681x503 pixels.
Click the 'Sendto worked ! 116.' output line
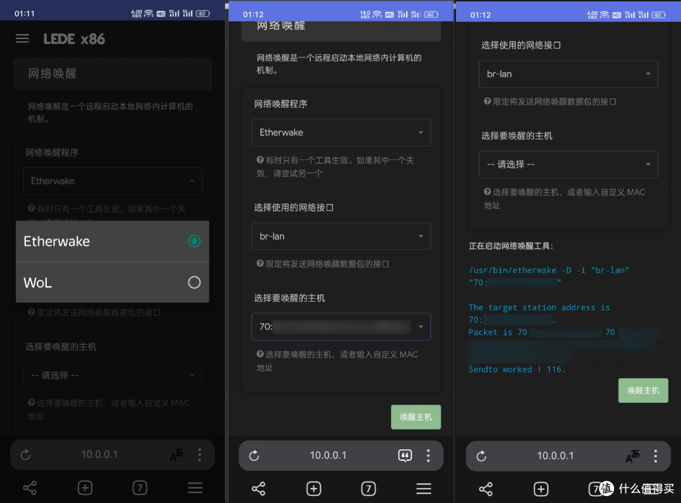click(x=517, y=369)
